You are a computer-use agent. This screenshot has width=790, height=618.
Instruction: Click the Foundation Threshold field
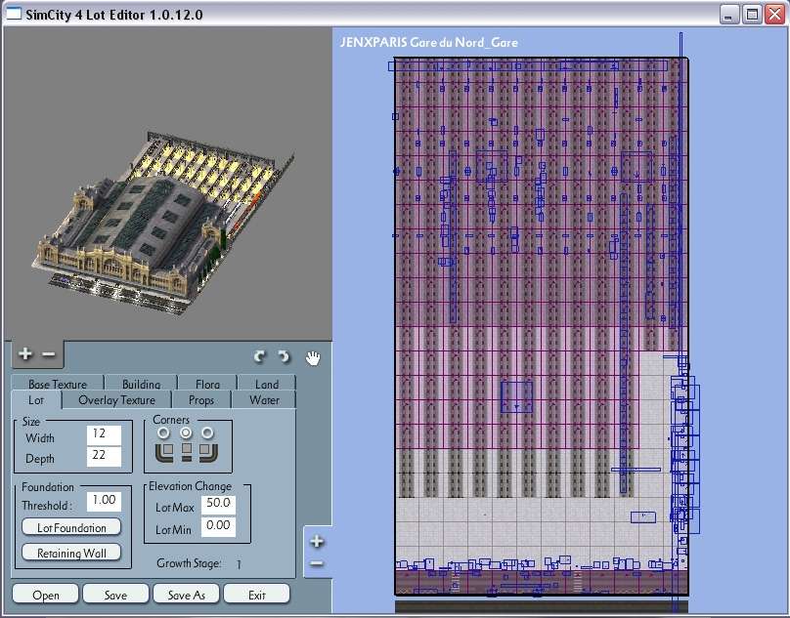[x=104, y=501]
